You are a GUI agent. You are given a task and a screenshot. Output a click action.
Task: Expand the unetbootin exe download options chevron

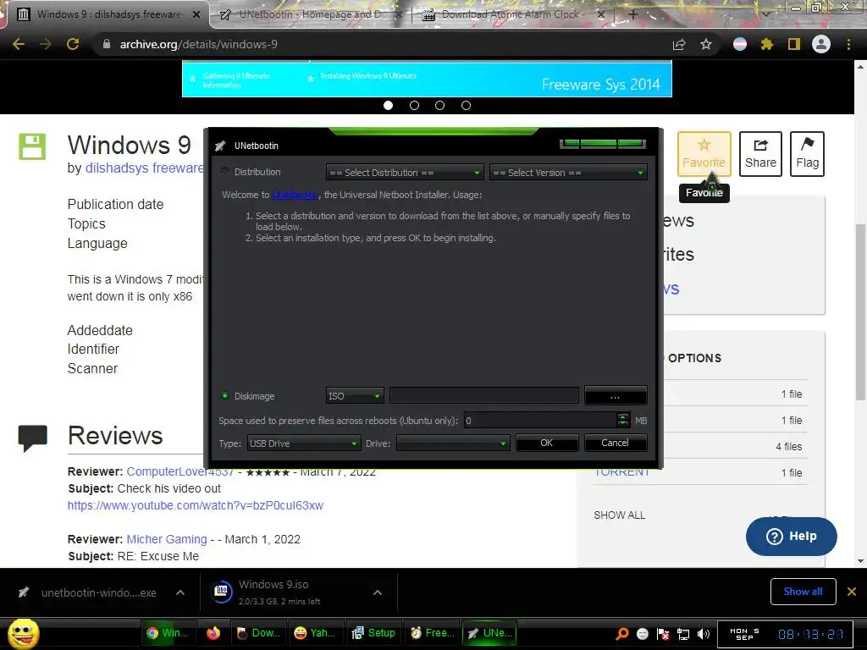[x=180, y=592]
